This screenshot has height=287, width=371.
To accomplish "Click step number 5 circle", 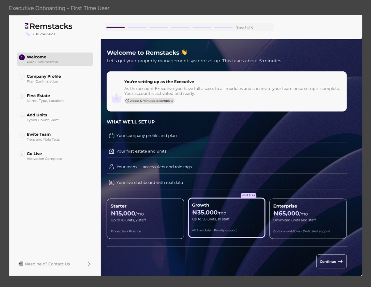I will pyautogui.click(x=22, y=135).
